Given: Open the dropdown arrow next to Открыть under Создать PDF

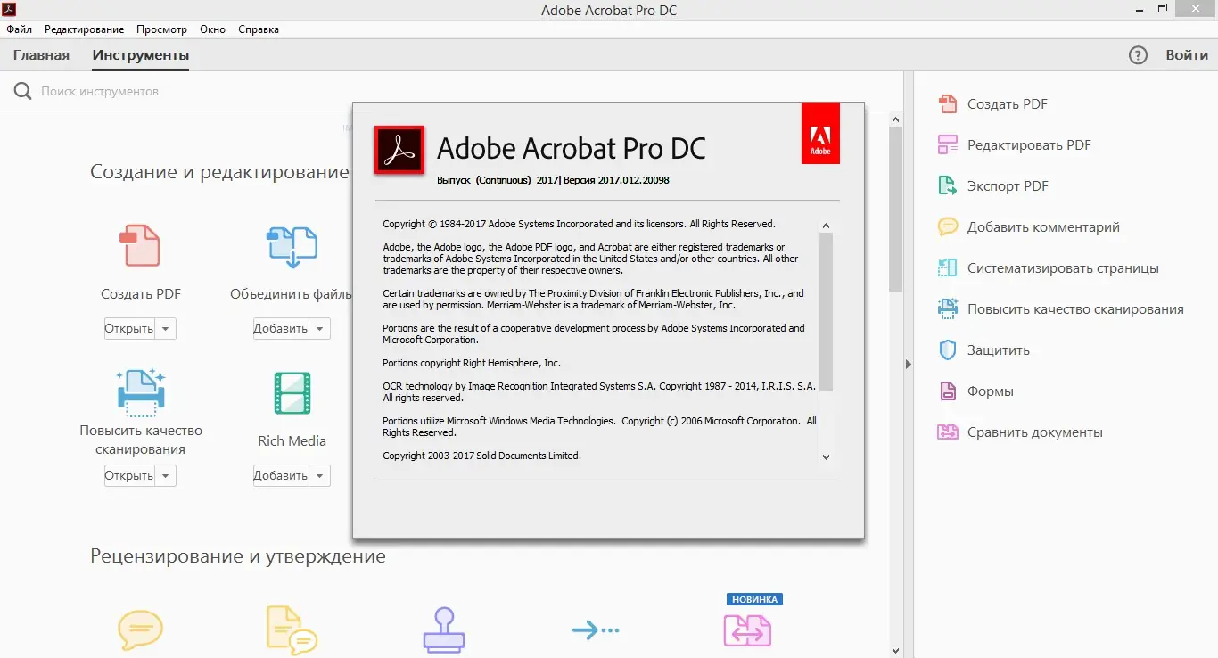Looking at the screenshot, I should 166,329.
